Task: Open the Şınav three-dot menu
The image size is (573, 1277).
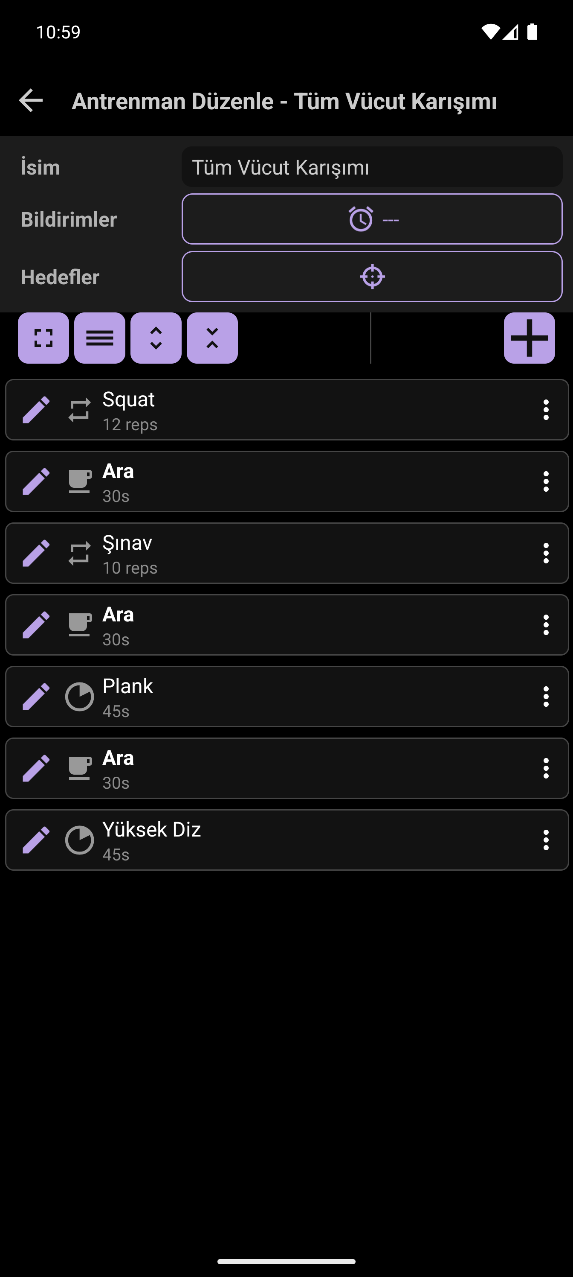Action: (x=546, y=553)
